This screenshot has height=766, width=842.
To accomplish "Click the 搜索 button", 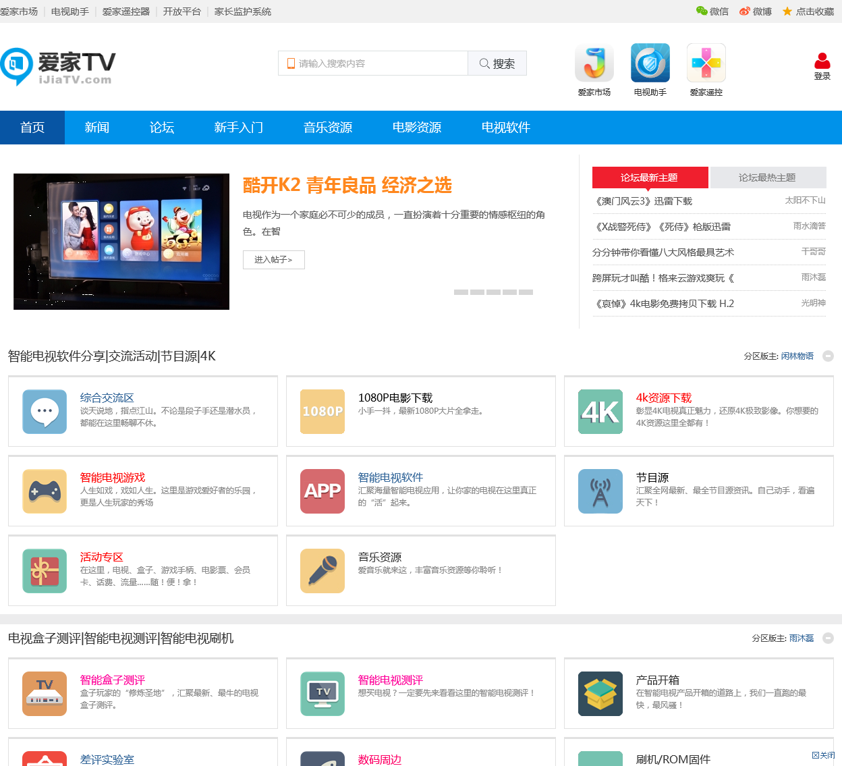I will (x=497, y=63).
